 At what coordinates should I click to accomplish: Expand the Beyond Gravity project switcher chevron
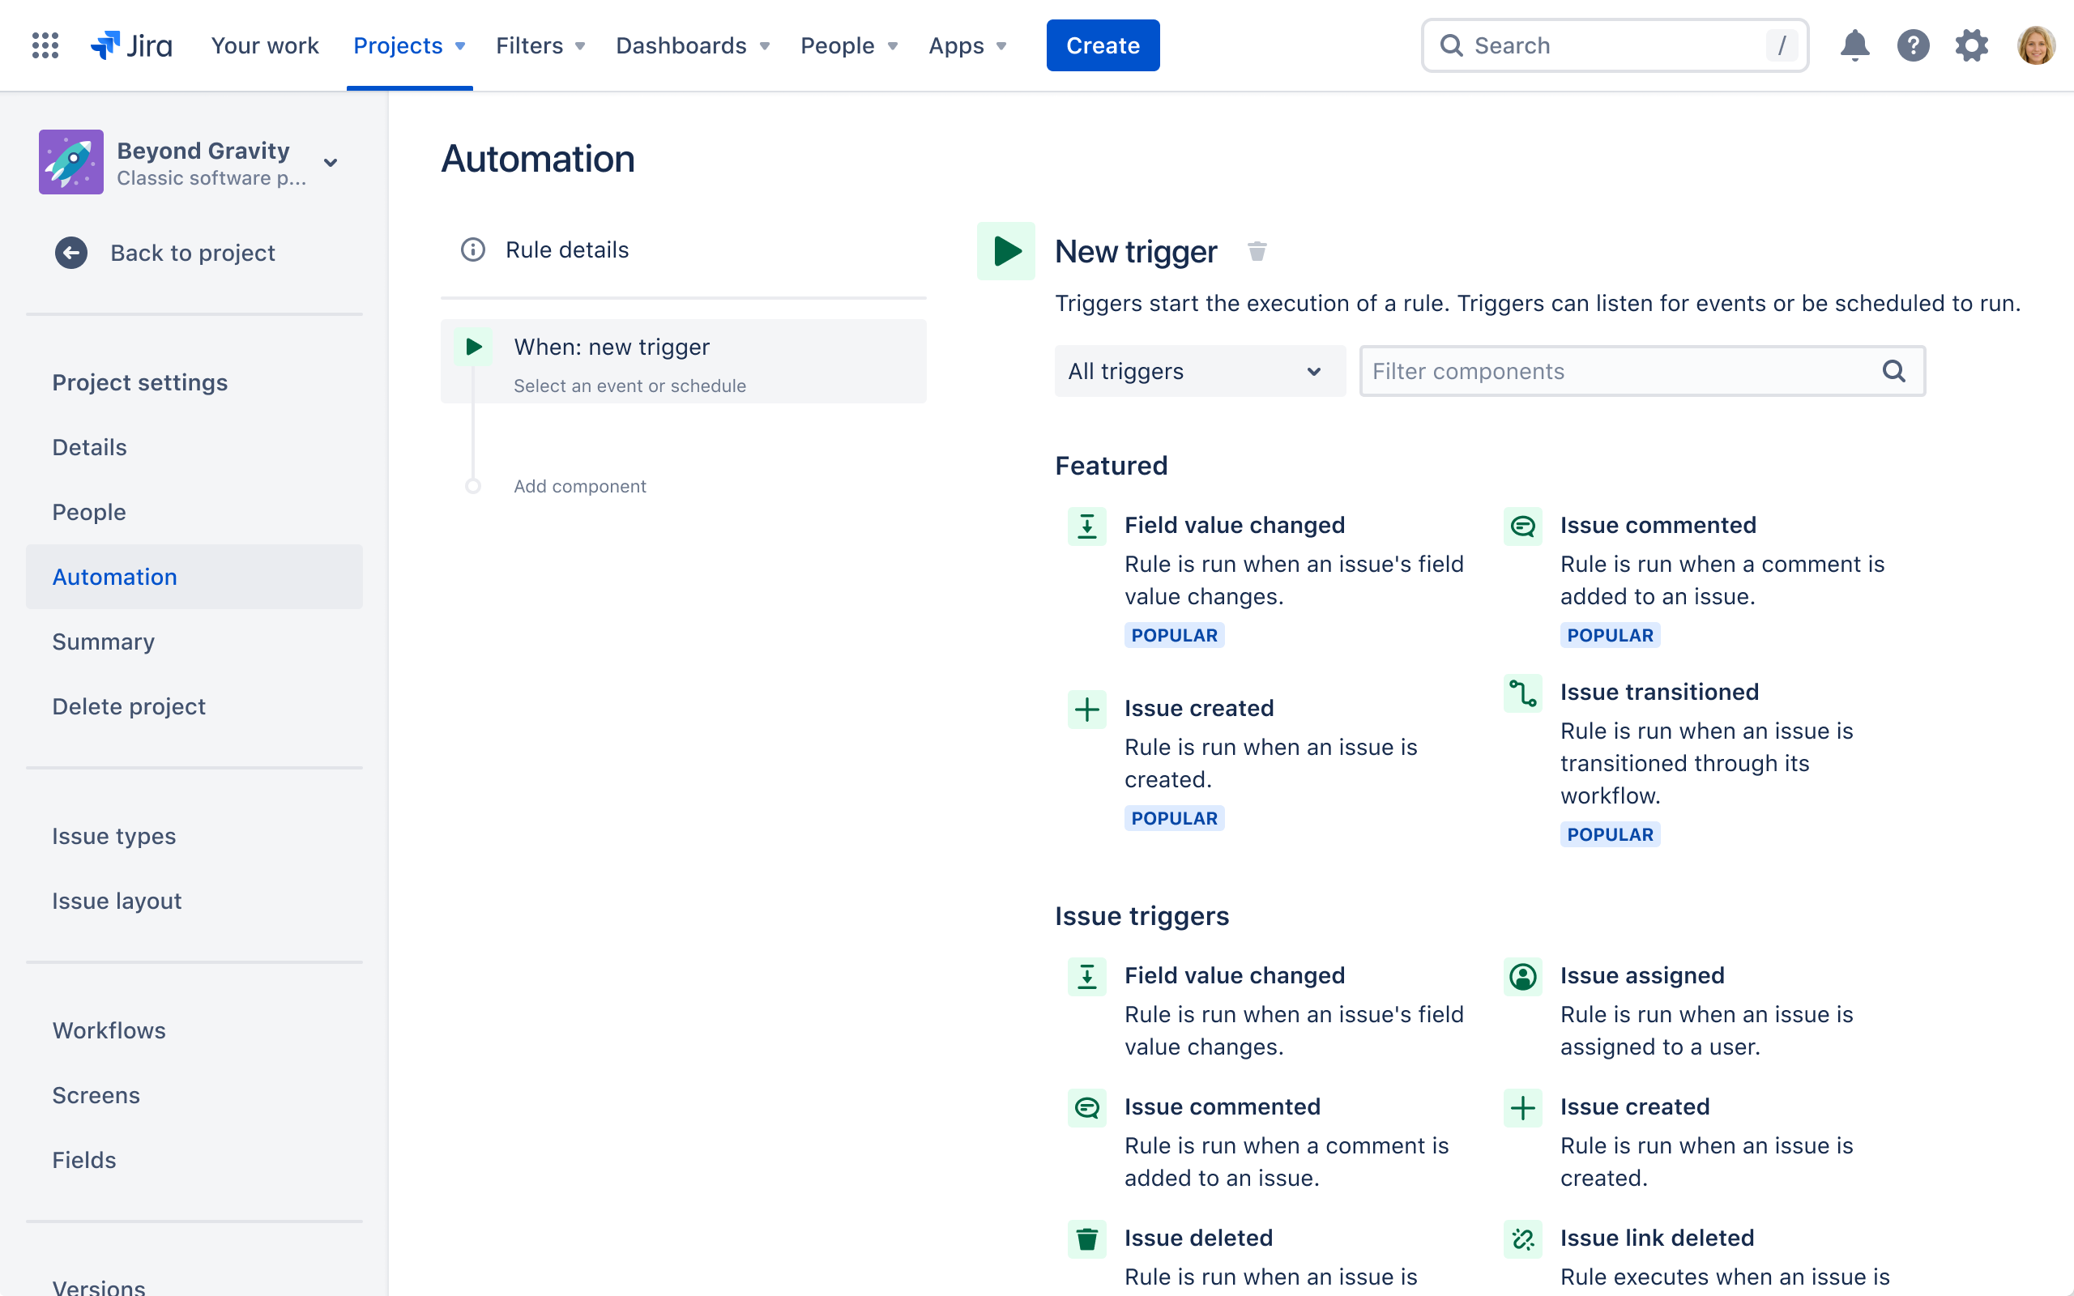coord(331,162)
